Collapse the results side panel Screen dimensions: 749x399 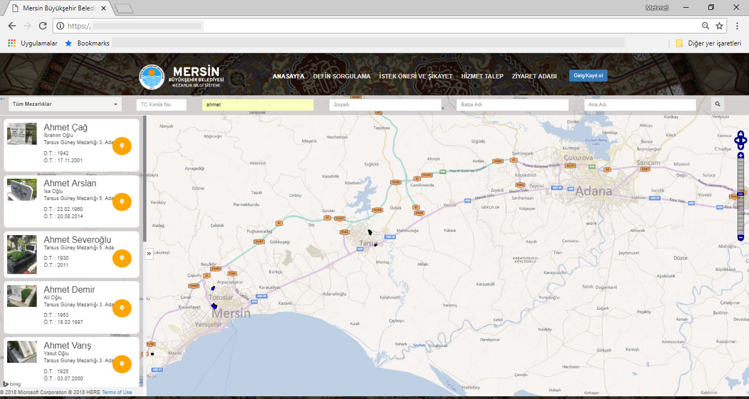tap(149, 254)
